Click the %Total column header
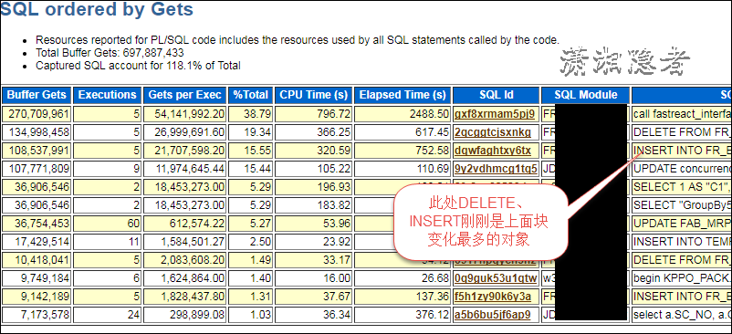Screen dimensions: 732x334 251,95
